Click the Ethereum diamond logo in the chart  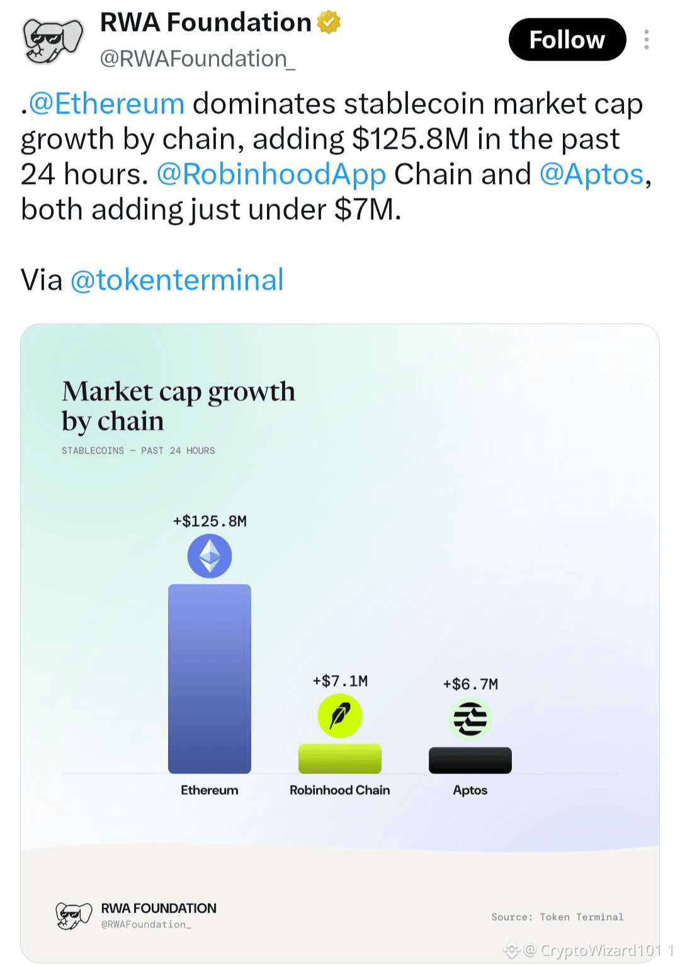click(210, 556)
